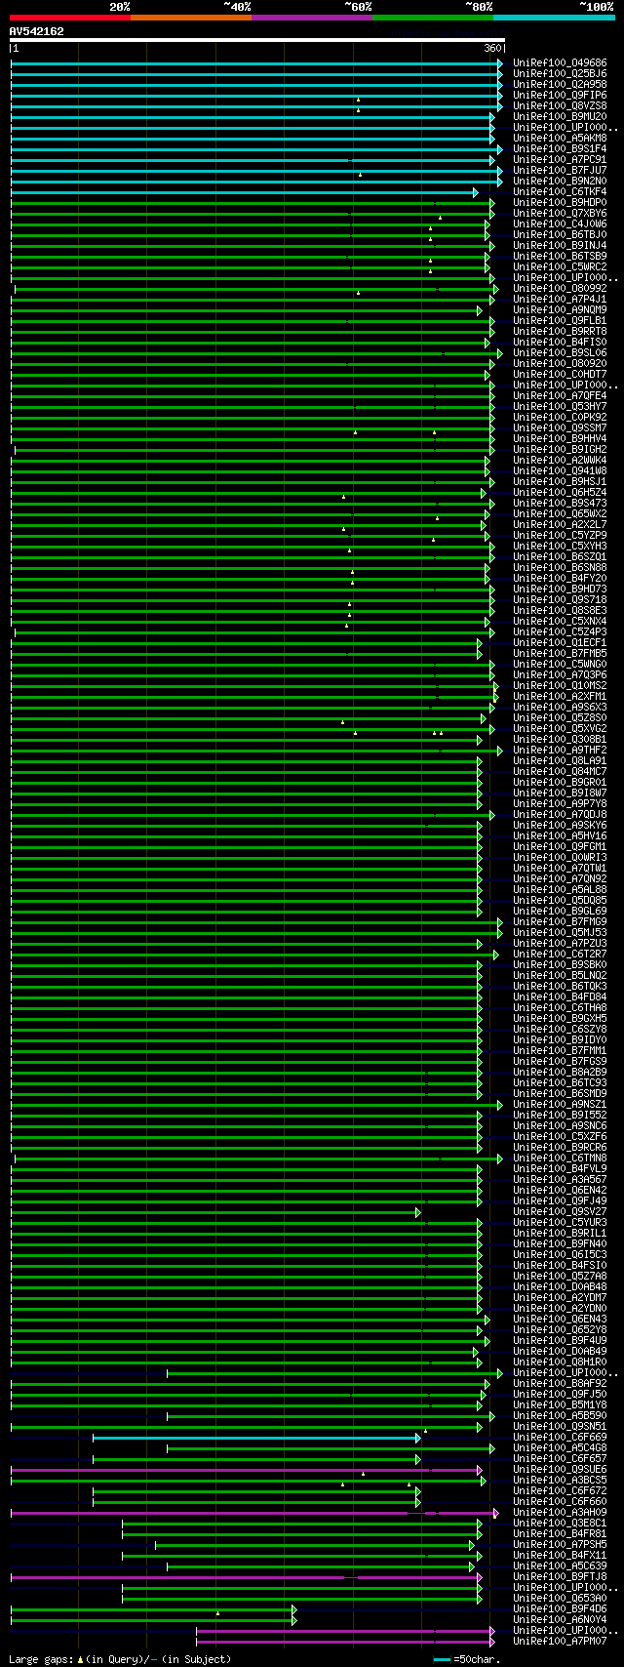Click the UniRef100_B9IDY0 label
624x1667 pixels.
point(560,1040)
